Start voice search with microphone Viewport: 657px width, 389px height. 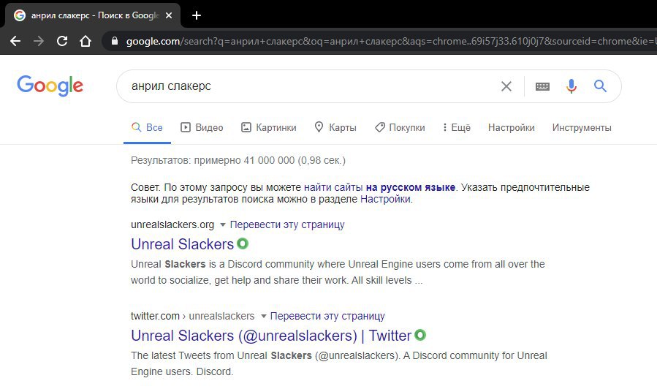coord(571,86)
